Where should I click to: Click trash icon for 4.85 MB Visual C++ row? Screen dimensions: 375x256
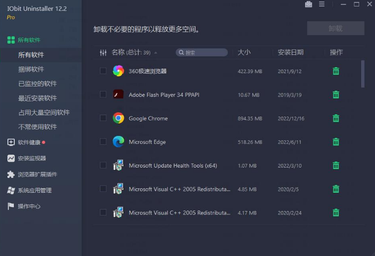[x=336, y=189]
